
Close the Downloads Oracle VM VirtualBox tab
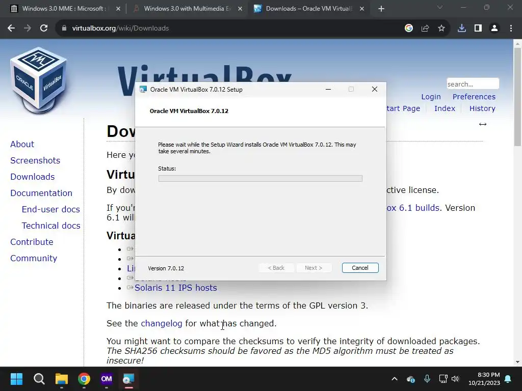(362, 9)
